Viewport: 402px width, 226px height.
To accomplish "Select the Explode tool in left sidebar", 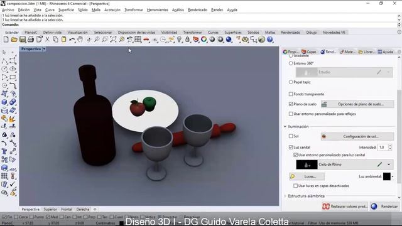I will coord(13,119).
